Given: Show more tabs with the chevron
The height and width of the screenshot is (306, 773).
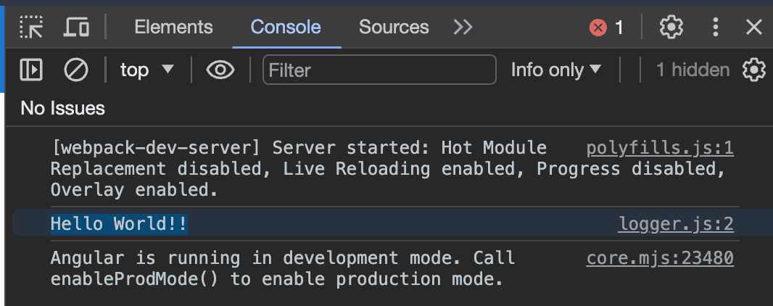Looking at the screenshot, I should click(463, 28).
